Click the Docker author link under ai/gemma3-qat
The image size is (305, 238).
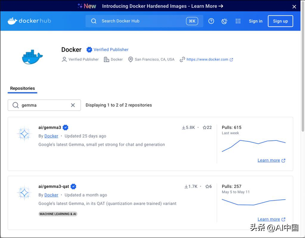(51, 195)
